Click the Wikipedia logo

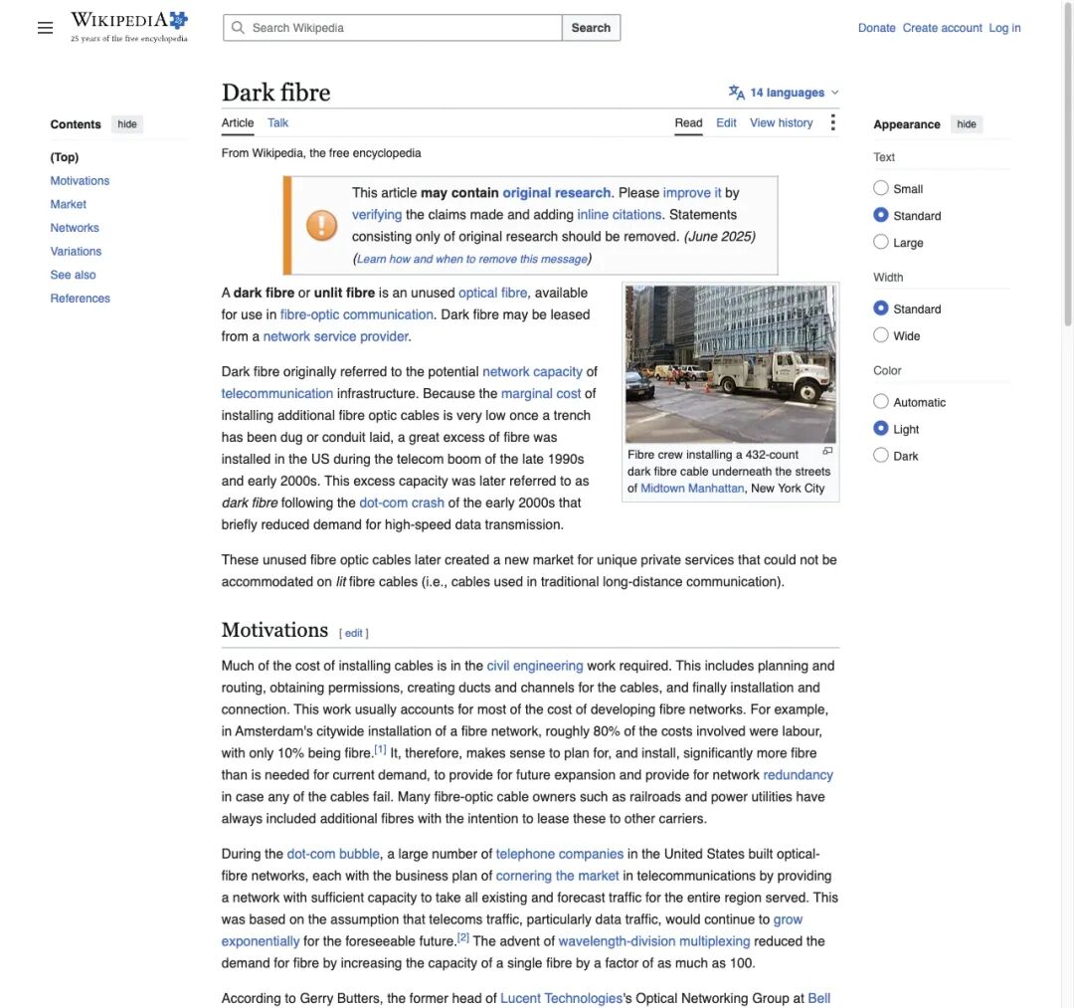128,27
